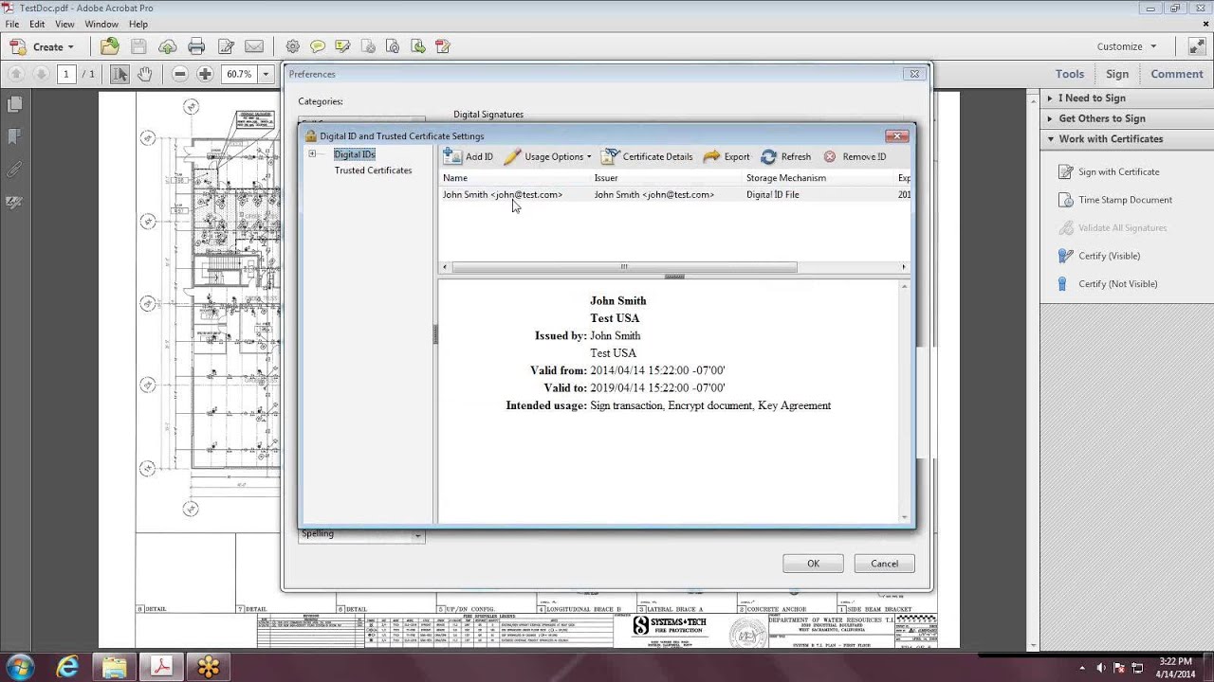Click OK in Preferences dialog
This screenshot has height=682, width=1214.
[813, 564]
